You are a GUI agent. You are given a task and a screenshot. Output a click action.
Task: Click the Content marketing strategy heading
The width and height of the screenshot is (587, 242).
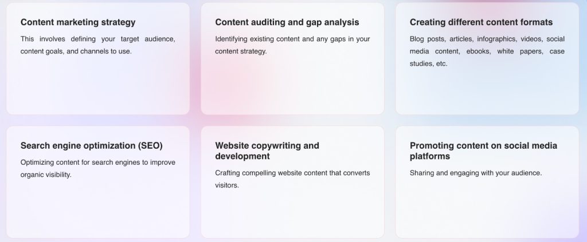78,22
